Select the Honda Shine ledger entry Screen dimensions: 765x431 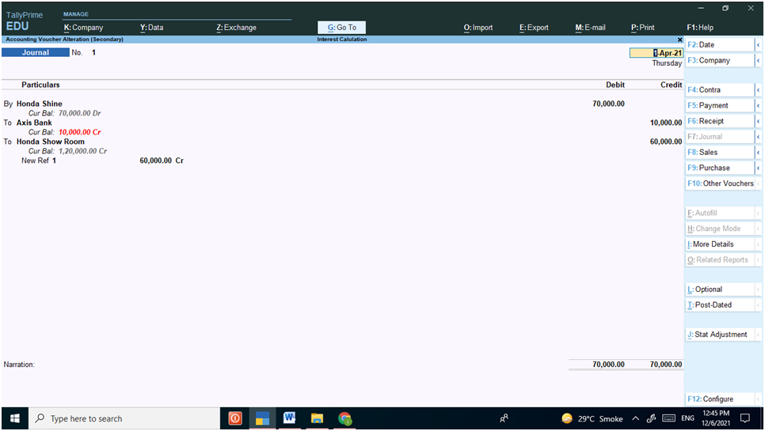[39, 104]
